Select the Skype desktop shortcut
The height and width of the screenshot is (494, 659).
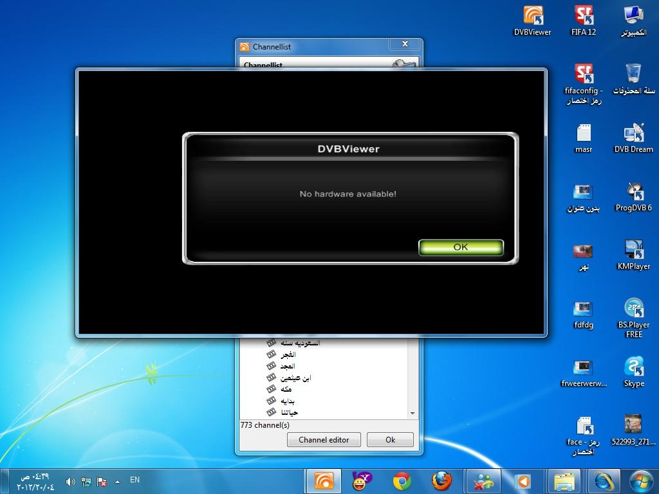633,372
